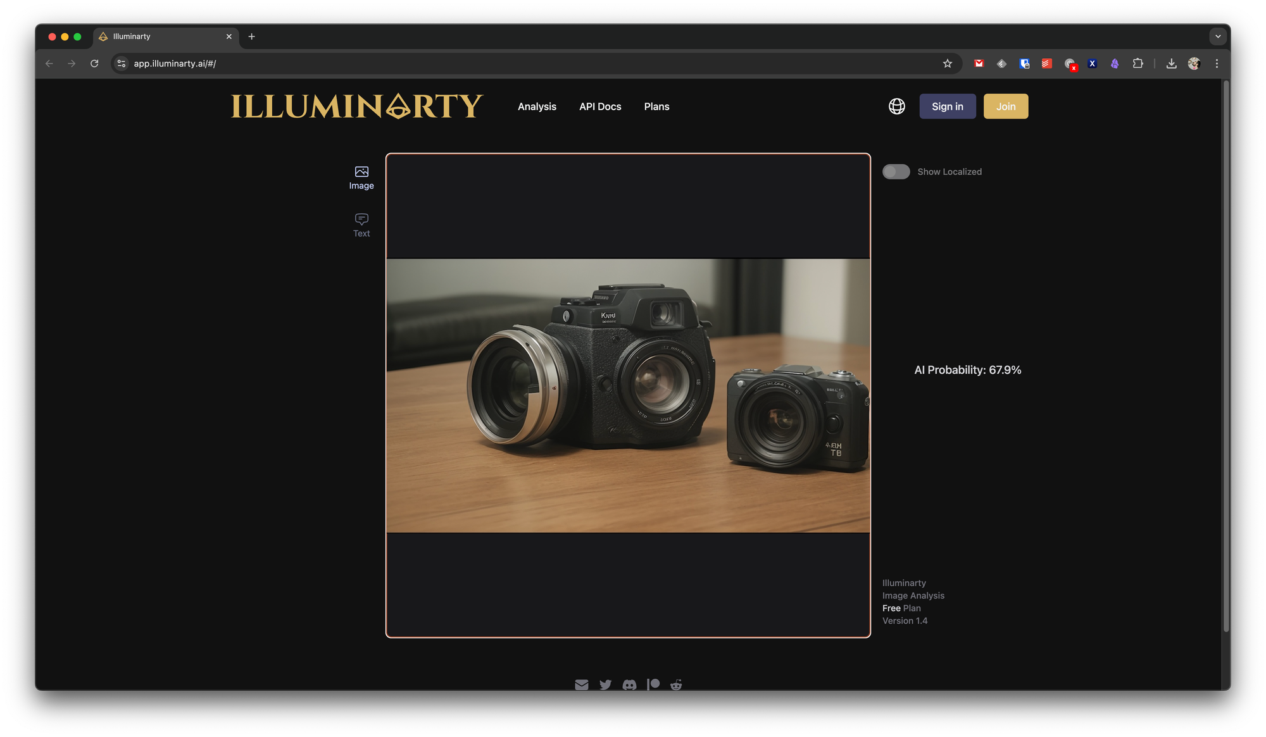Toggle the Show Localized switch
The image size is (1266, 737).
point(896,171)
